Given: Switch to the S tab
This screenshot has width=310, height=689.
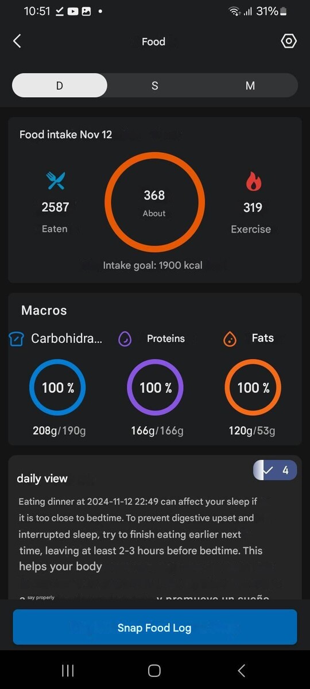Looking at the screenshot, I should pos(154,86).
